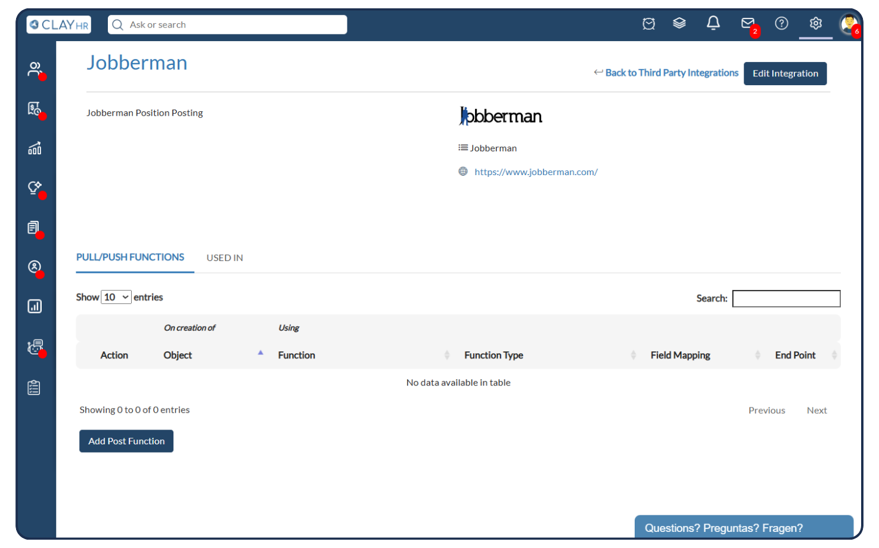Open the mail inbox icon
Image resolution: width=879 pixels, height=548 pixels.
(748, 23)
